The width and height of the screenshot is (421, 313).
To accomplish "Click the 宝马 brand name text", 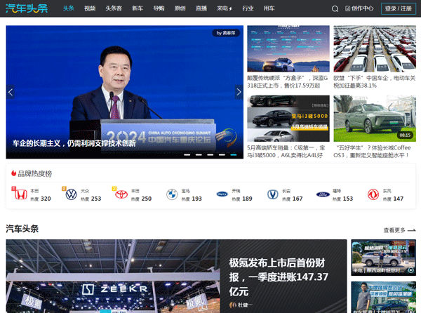I will click(185, 191).
